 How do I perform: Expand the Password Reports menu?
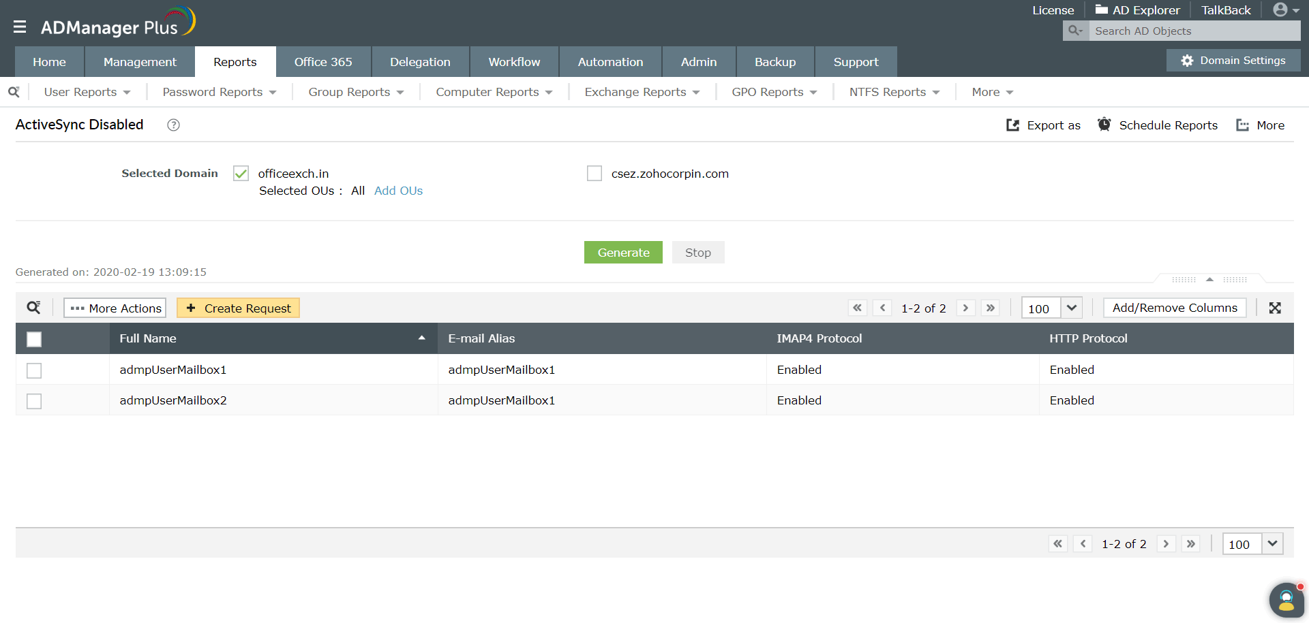point(219,92)
